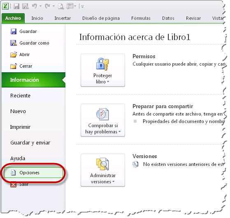The width and height of the screenshot is (230, 218).
Task: Click the Save As icon in Quick Access Toolbar
Action: [26, 6]
